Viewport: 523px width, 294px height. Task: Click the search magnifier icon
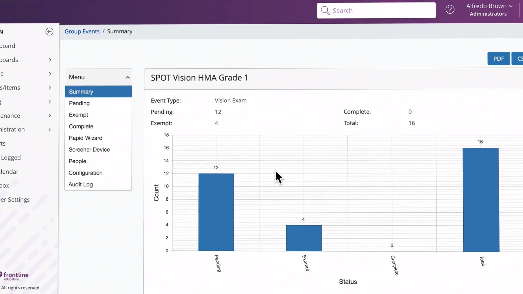point(325,10)
